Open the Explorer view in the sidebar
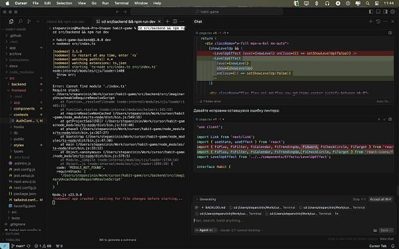The image size is (399, 249). pyautogui.click(x=11, y=22)
